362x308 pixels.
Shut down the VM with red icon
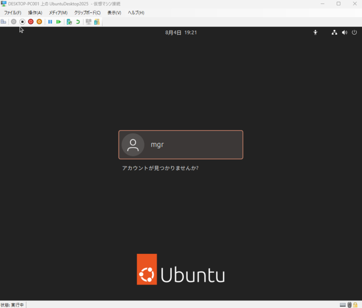click(x=31, y=22)
